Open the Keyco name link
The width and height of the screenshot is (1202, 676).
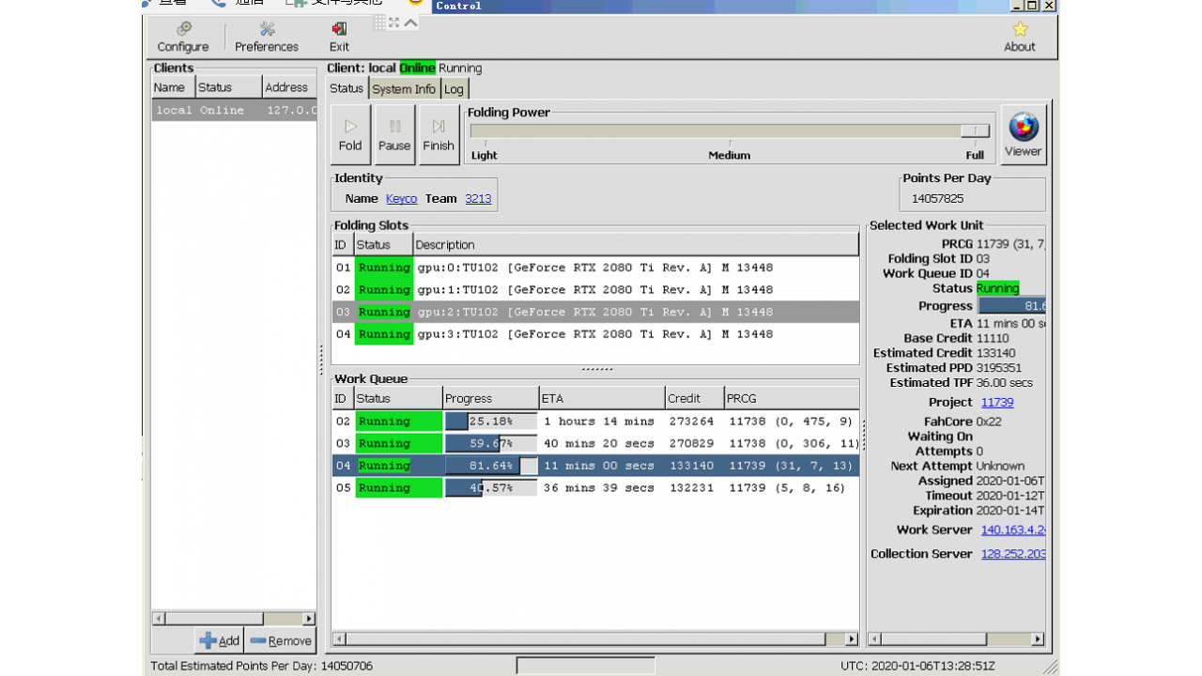[401, 199]
